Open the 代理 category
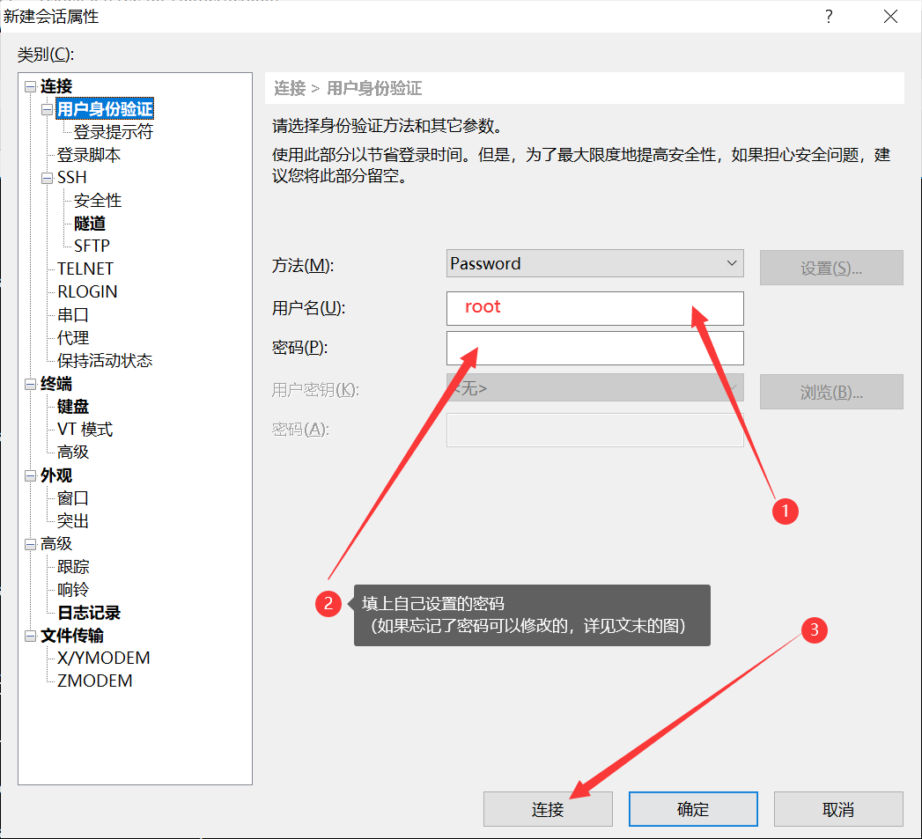The image size is (922, 839). pos(73,338)
